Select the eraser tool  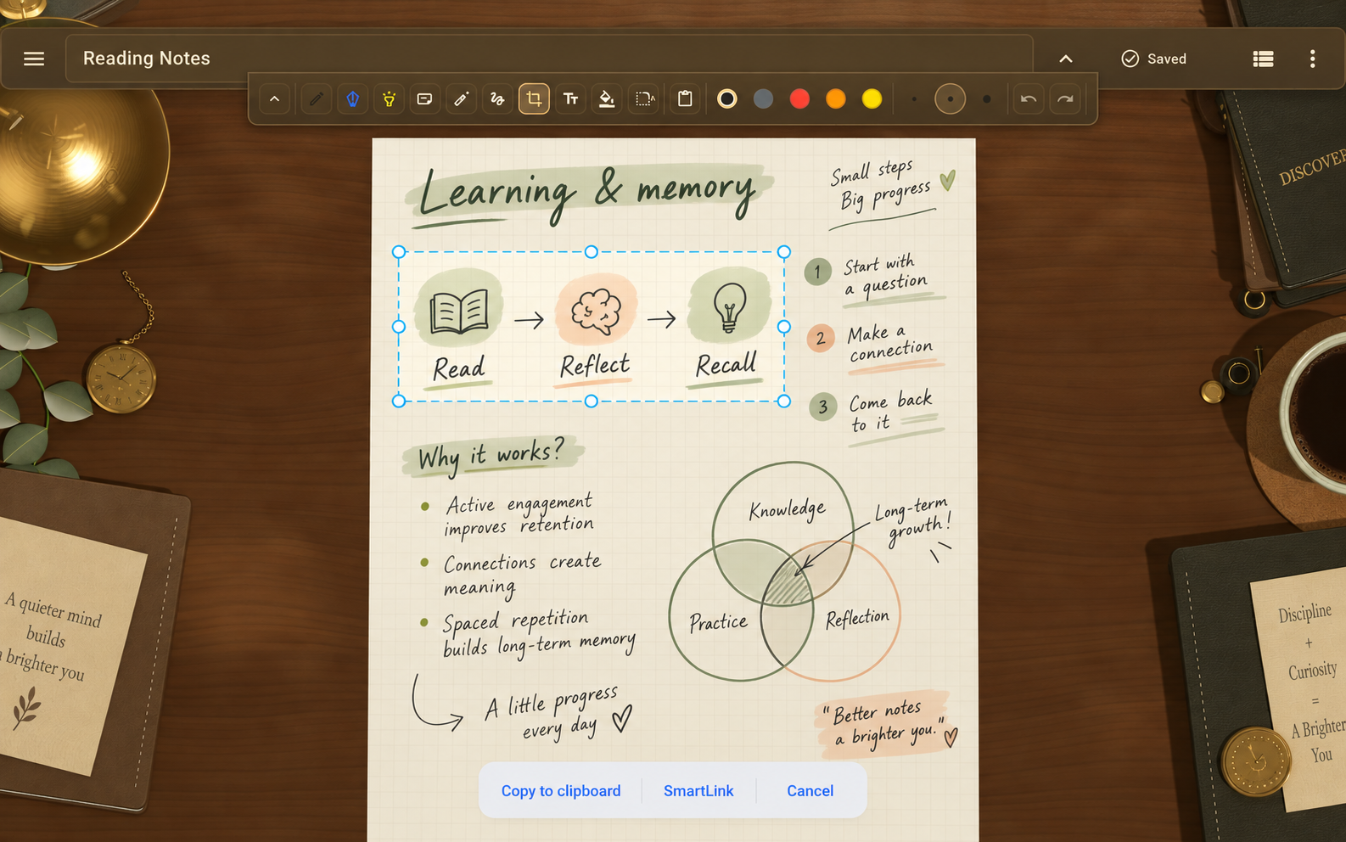click(424, 99)
